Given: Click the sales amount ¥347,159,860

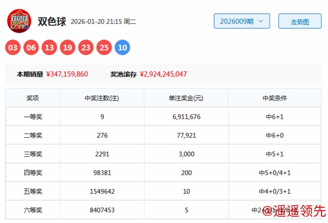Looking at the screenshot, I should pos(67,74).
